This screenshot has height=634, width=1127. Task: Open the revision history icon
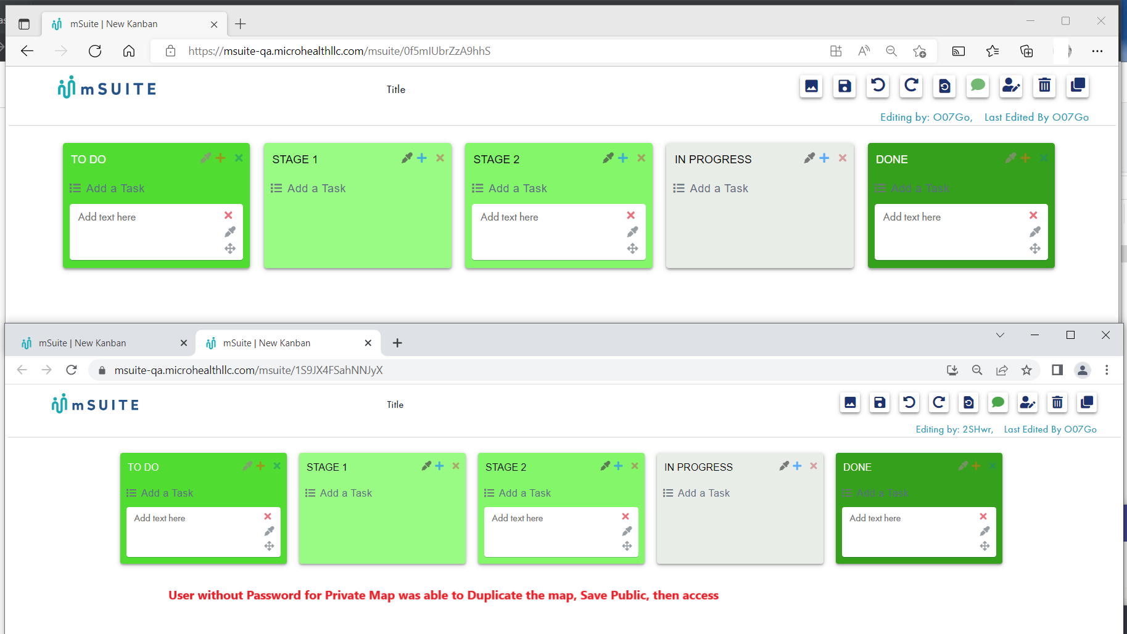pyautogui.click(x=944, y=86)
